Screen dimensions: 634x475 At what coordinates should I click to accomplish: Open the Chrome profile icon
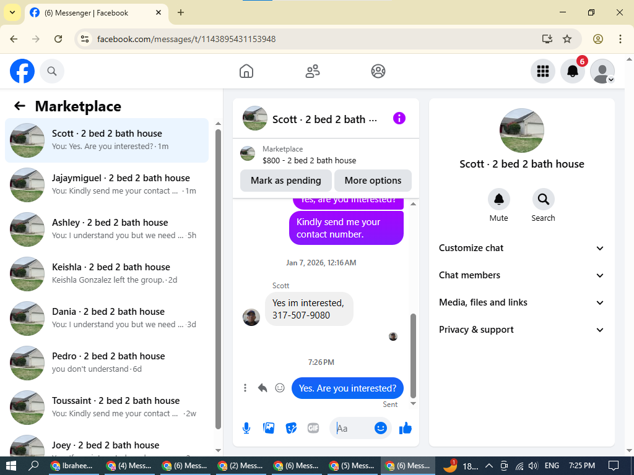point(598,39)
